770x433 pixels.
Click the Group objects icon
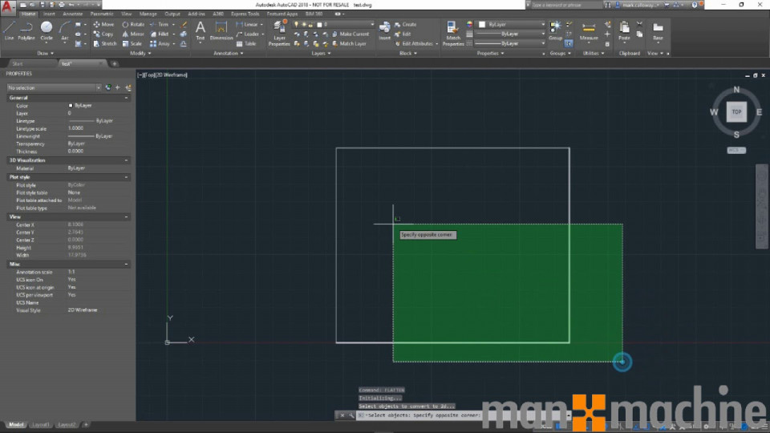[556, 30]
